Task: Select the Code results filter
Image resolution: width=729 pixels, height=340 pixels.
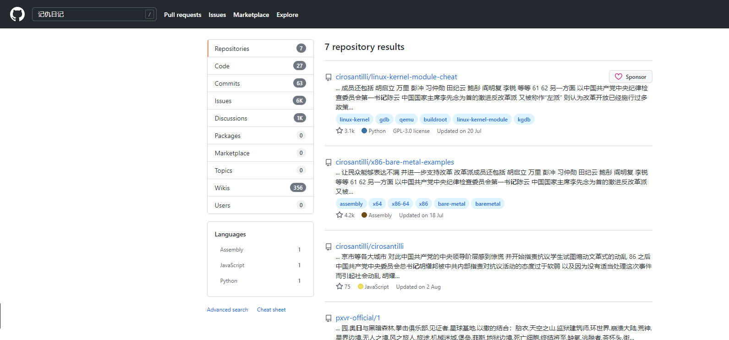Action: 260,66
